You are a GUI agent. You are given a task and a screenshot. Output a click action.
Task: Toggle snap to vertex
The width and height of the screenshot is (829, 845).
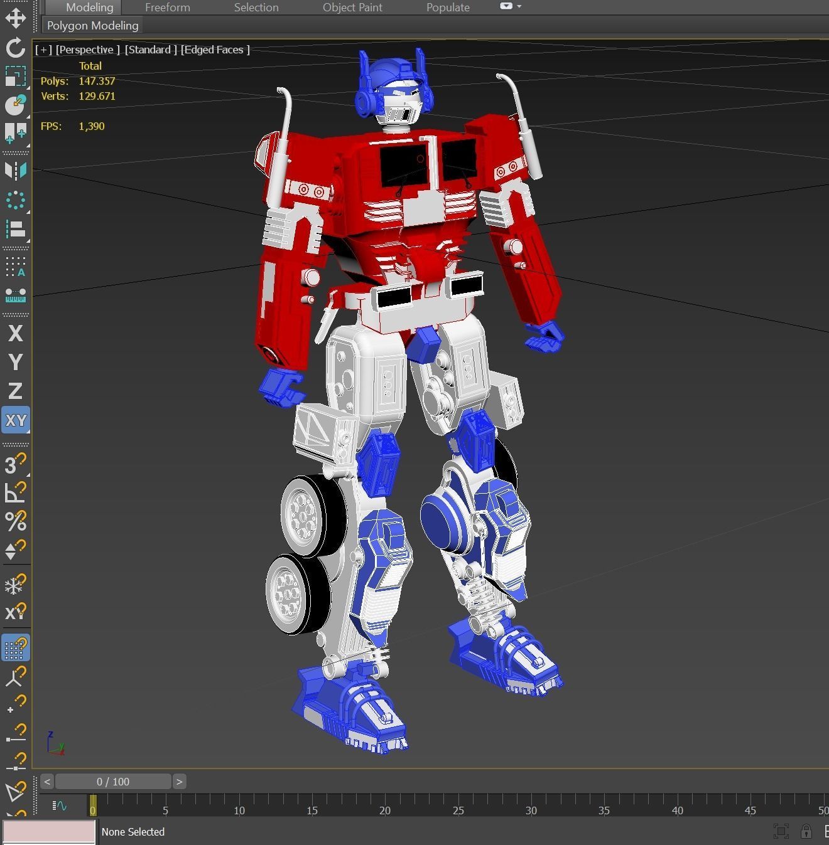[x=15, y=704]
